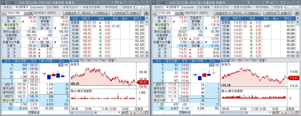Click 체결내역 button in 3-year bond window
Image resolution: width=301 pixels, height=116 pixels.
point(71,13)
